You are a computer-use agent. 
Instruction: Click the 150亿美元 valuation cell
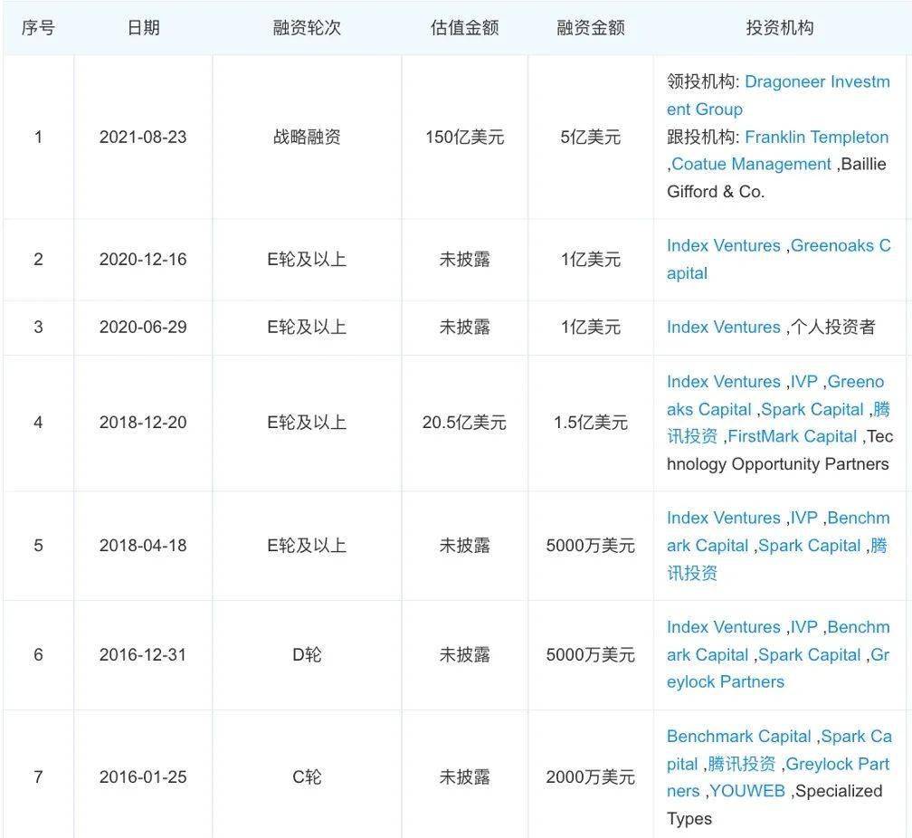click(x=465, y=137)
